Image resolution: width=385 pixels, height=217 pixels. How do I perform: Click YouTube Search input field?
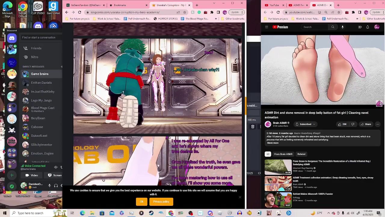click(x=315, y=27)
